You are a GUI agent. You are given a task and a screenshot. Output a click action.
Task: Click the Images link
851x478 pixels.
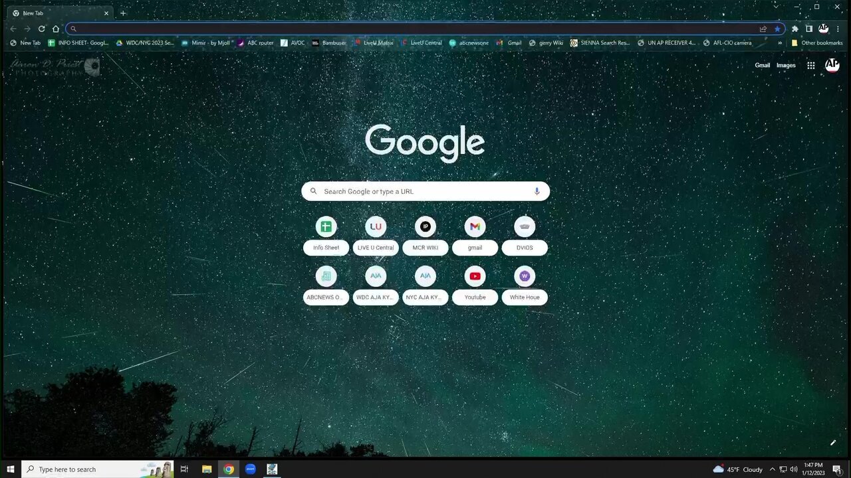pos(786,65)
